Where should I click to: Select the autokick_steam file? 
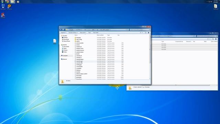[x=79, y=52]
